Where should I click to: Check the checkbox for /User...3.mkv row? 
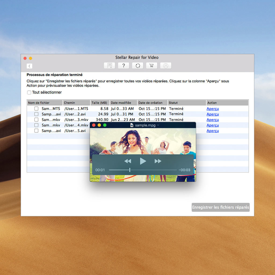36,120
